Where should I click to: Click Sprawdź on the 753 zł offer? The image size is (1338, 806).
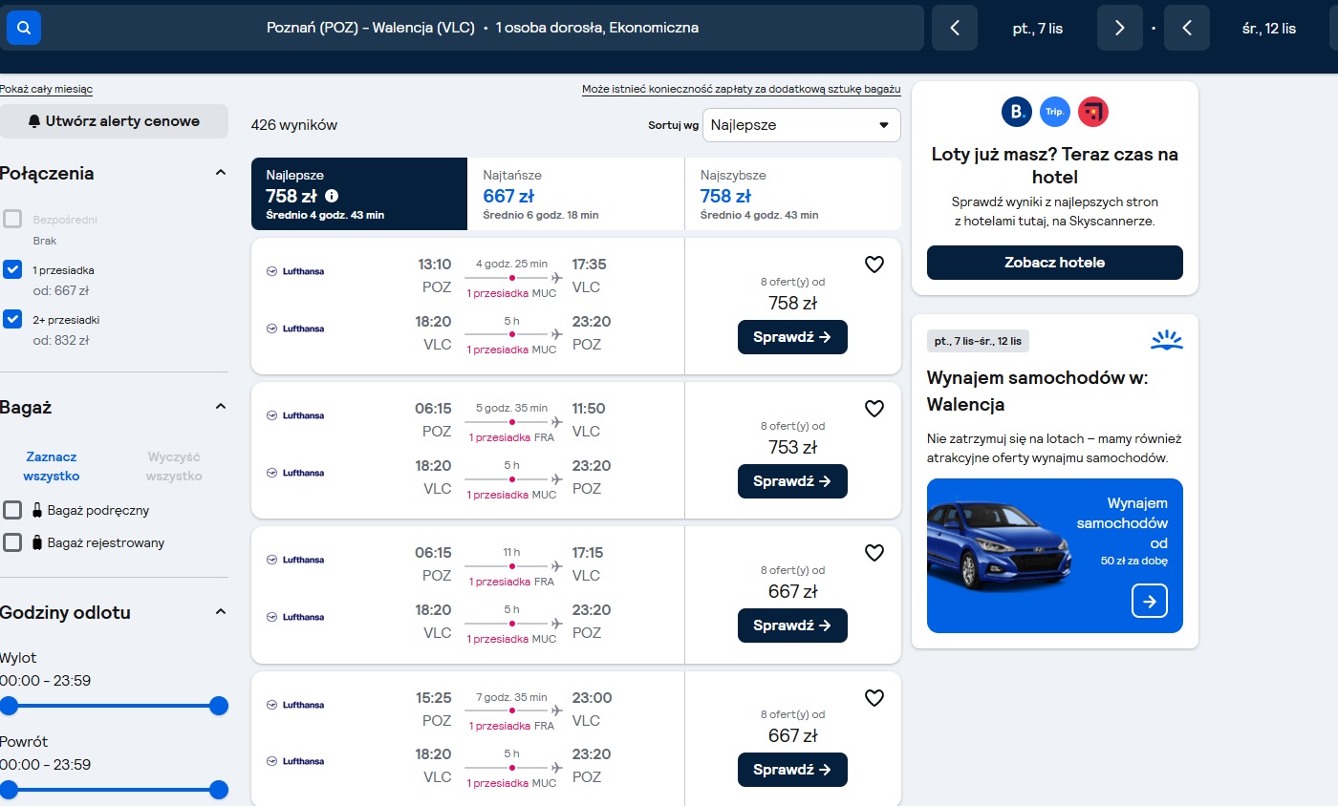tap(792, 481)
